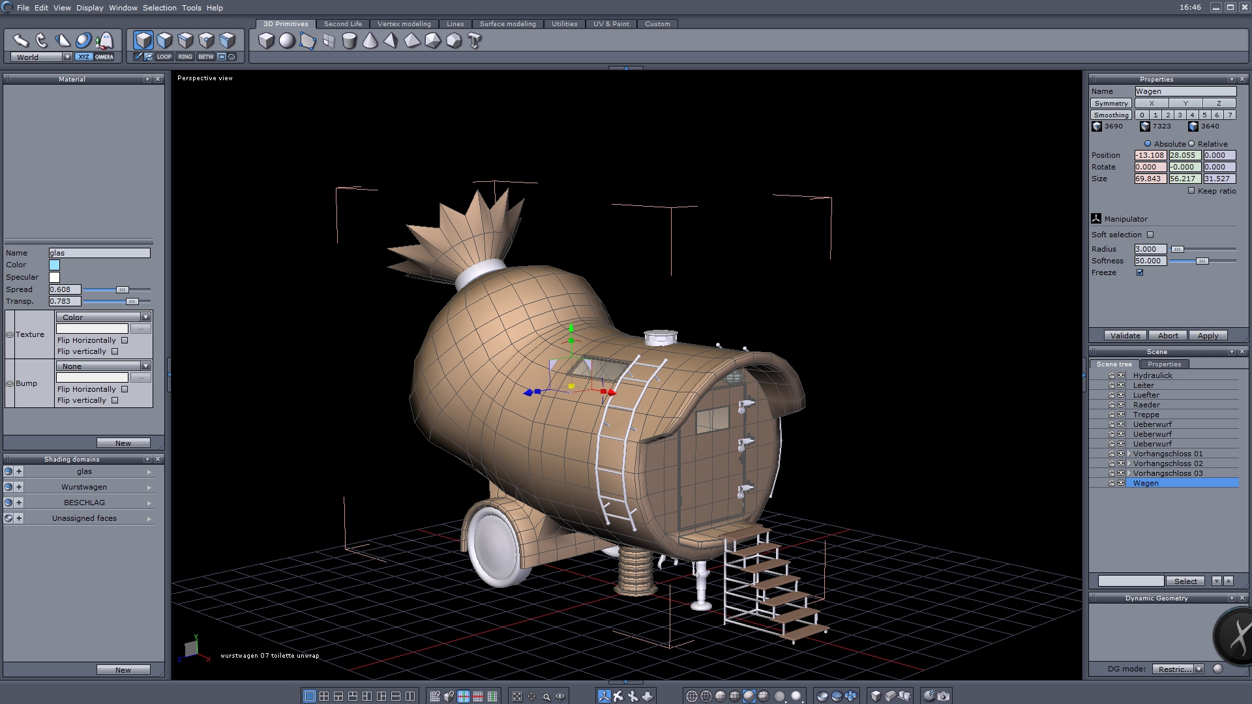Open the Selection menu

[159, 8]
